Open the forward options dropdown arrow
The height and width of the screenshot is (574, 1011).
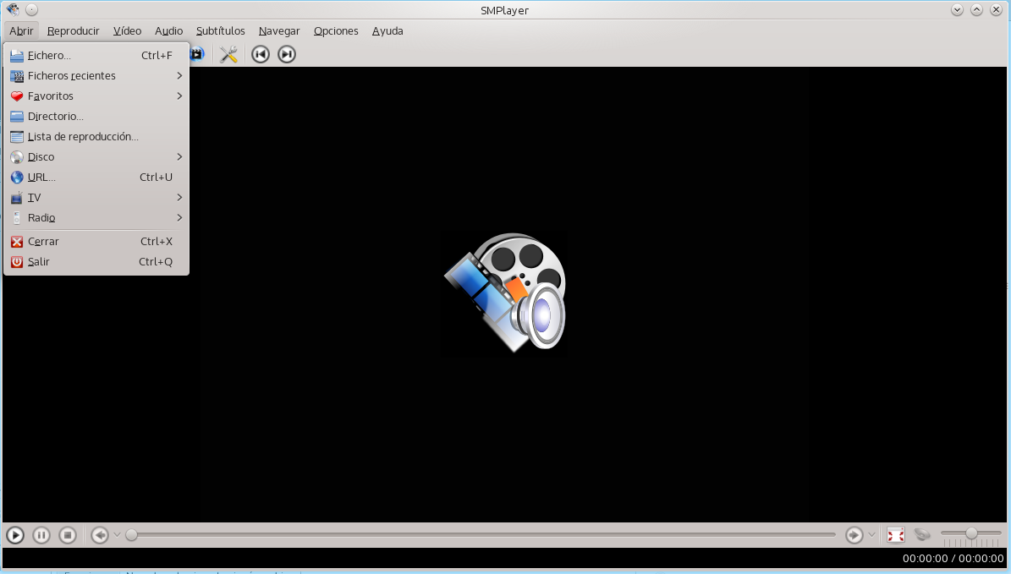(x=871, y=535)
